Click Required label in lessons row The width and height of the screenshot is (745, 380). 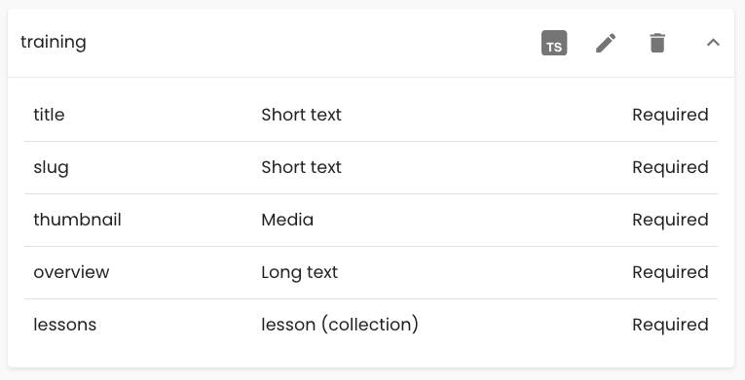tap(670, 326)
